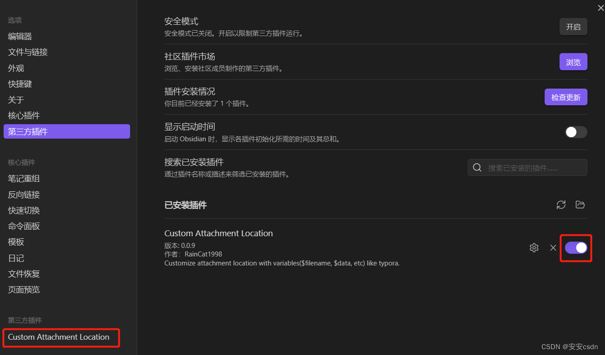Click plugin description starting with Customize attachment
This screenshot has height=355, width=605.
(x=282, y=263)
